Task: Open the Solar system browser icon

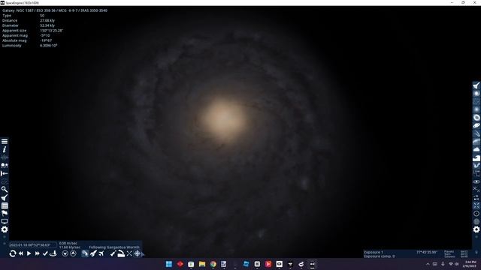Action: (x=5, y=166)
